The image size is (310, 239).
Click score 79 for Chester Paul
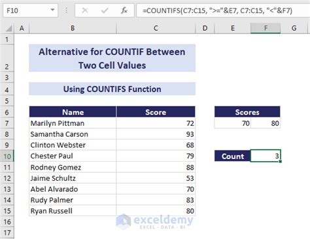pos(156,156)
